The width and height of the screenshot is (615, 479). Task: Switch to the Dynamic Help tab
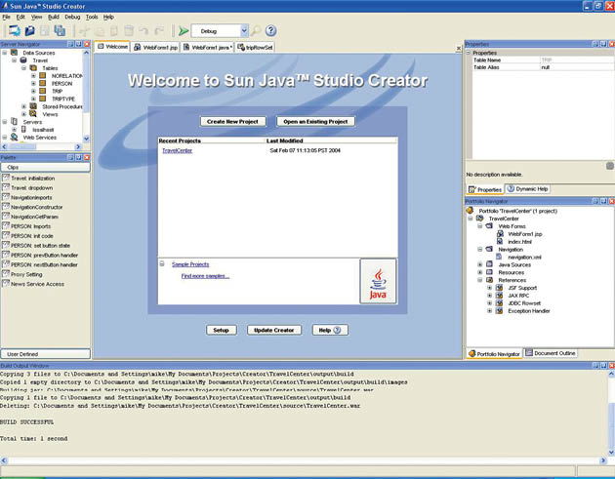click(x=527, y=189)
